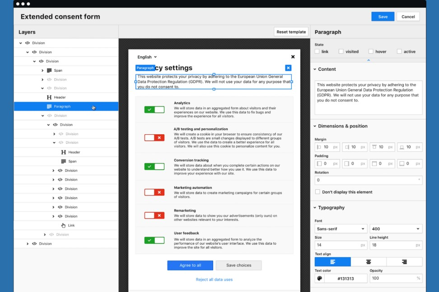Open the text color swatch for #131313
The width and height of the screenshot is (439, 292).
click(320, 278)
